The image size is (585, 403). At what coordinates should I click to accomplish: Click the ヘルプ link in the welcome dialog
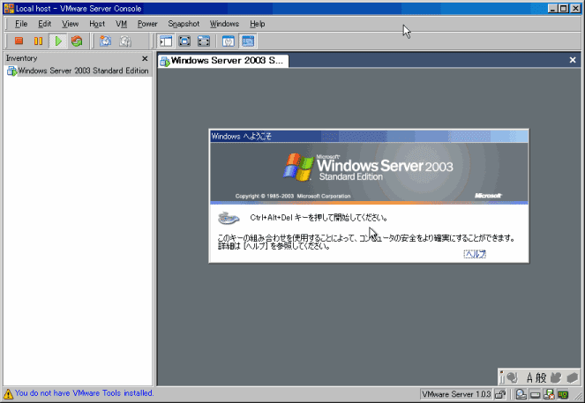pos(475,254)
